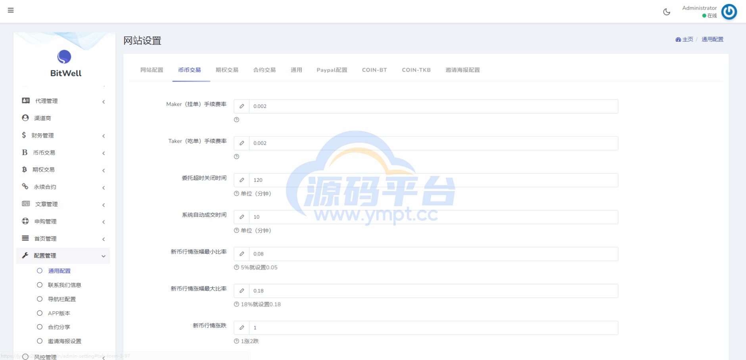Switch to the 通用 tab
746x360 pixels.
296,70
